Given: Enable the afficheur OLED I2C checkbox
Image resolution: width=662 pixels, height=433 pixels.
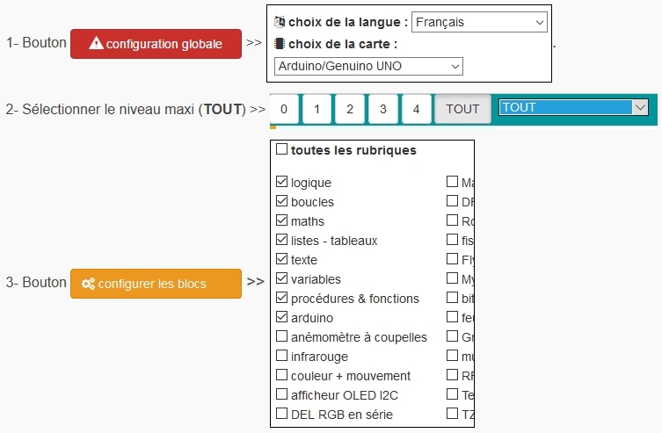Looking at the screenshot, I should click(281, 394).
